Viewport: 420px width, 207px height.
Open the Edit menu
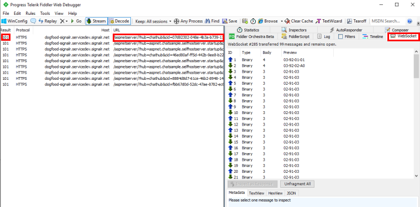click(18, 13)
